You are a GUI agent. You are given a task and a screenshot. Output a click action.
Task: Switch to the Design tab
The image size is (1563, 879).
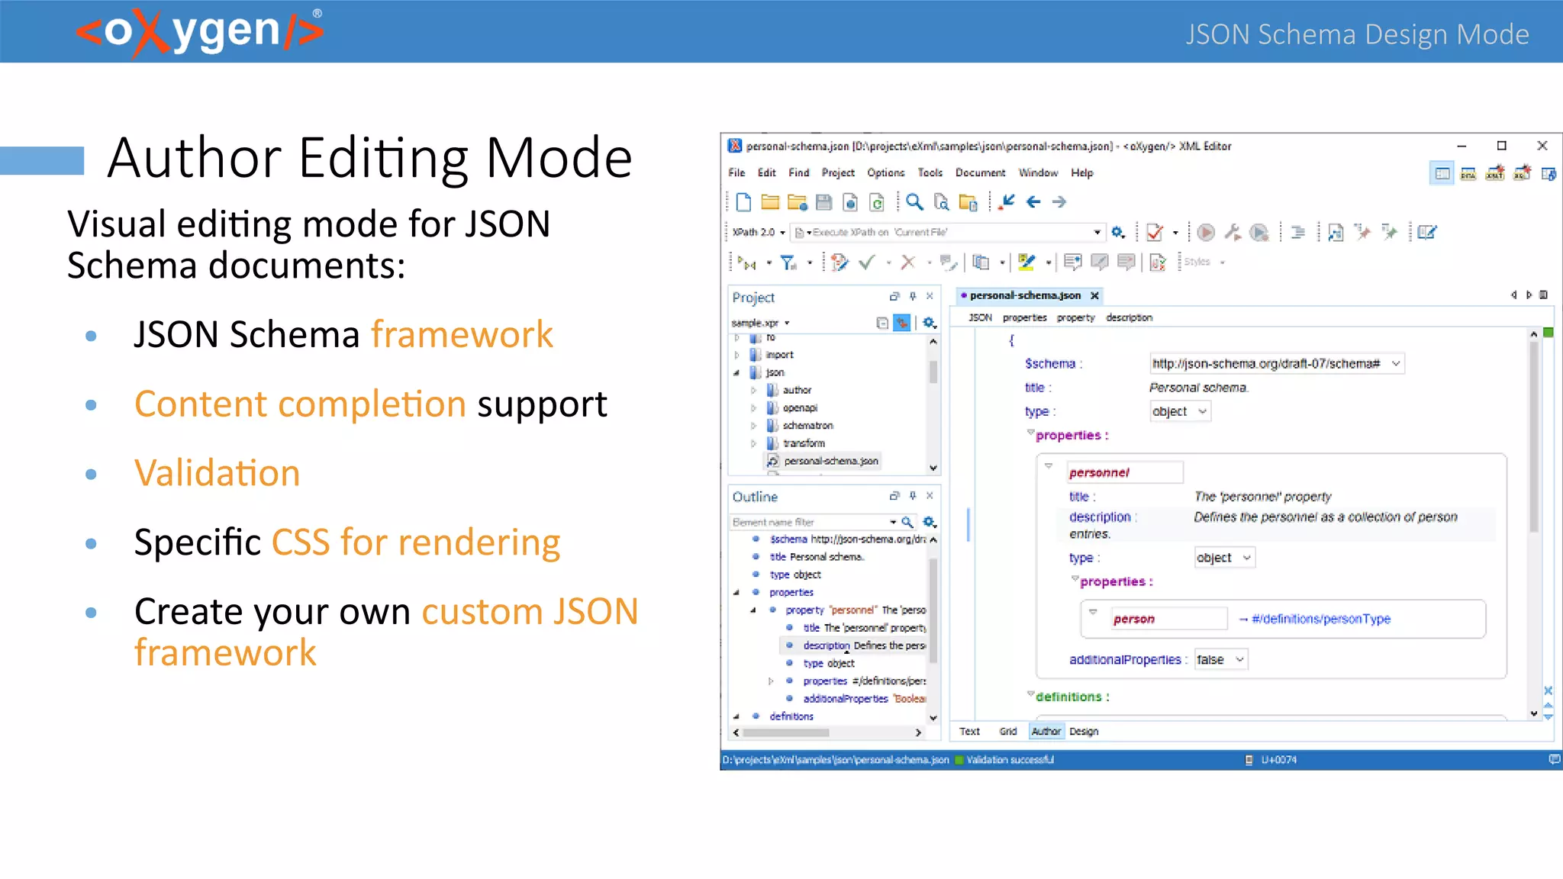point(1083,731)
